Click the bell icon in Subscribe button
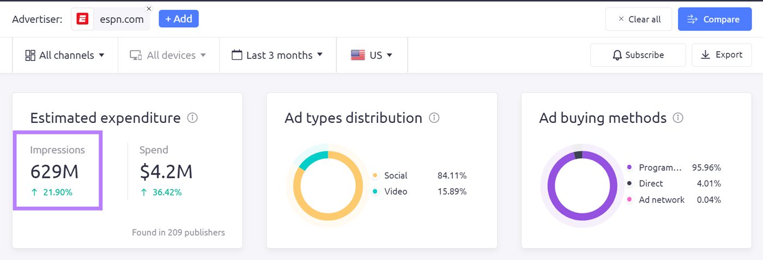 coord(617,55)
